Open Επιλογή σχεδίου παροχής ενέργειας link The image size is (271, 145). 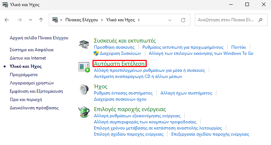click(129, 134)
